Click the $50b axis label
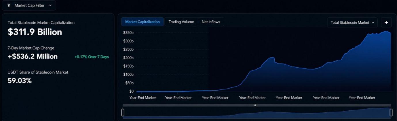Viewport: 397px width, 121px height. tap(129, 83)
